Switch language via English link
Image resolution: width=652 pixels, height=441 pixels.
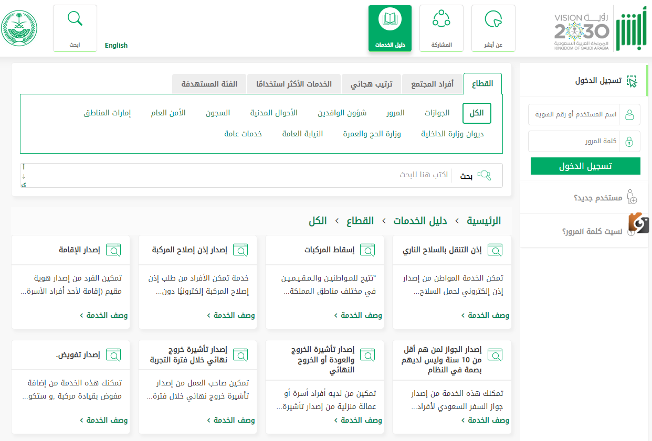click(116, 46)
